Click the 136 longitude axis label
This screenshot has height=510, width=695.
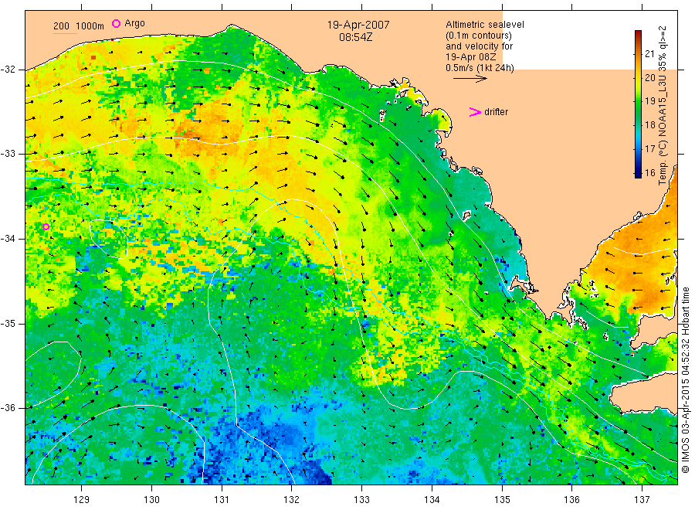[571, 500]
